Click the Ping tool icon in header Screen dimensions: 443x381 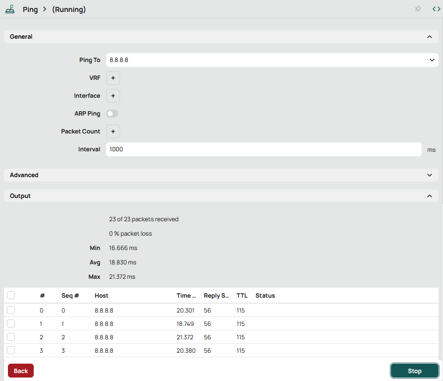[10, 9]
